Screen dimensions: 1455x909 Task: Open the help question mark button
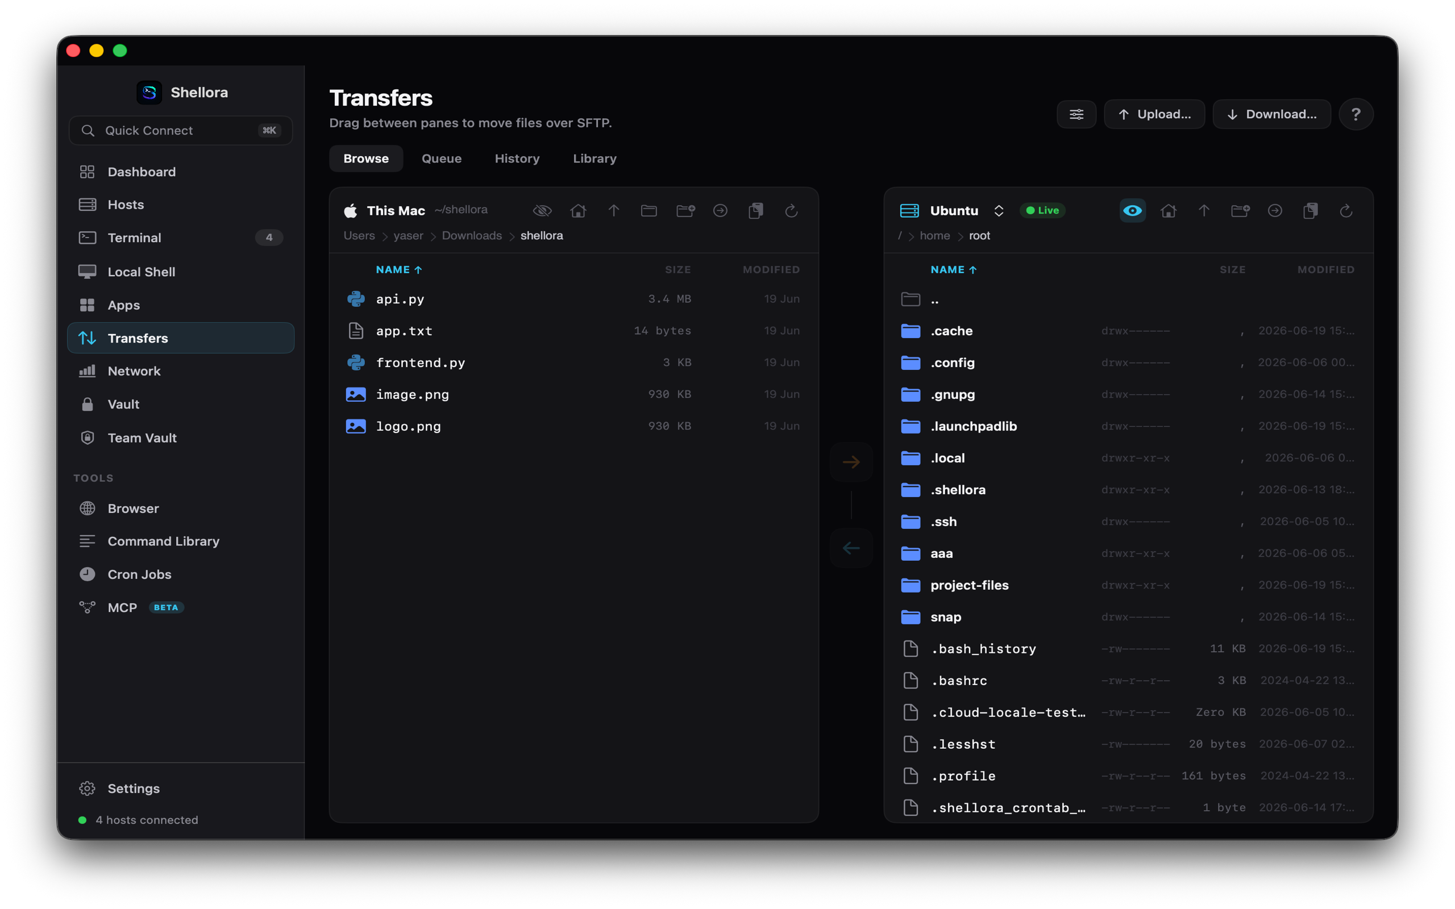1355,114
